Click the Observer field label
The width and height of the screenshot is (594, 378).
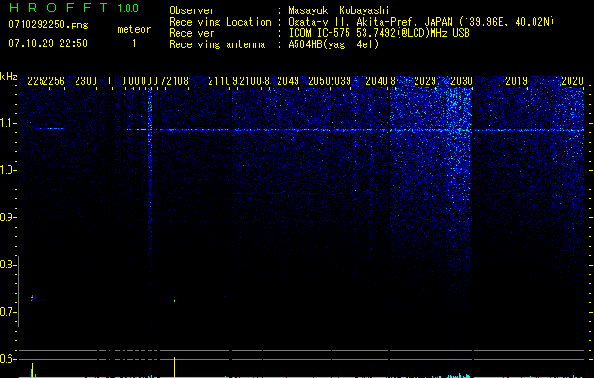click(x=192, y=10)
